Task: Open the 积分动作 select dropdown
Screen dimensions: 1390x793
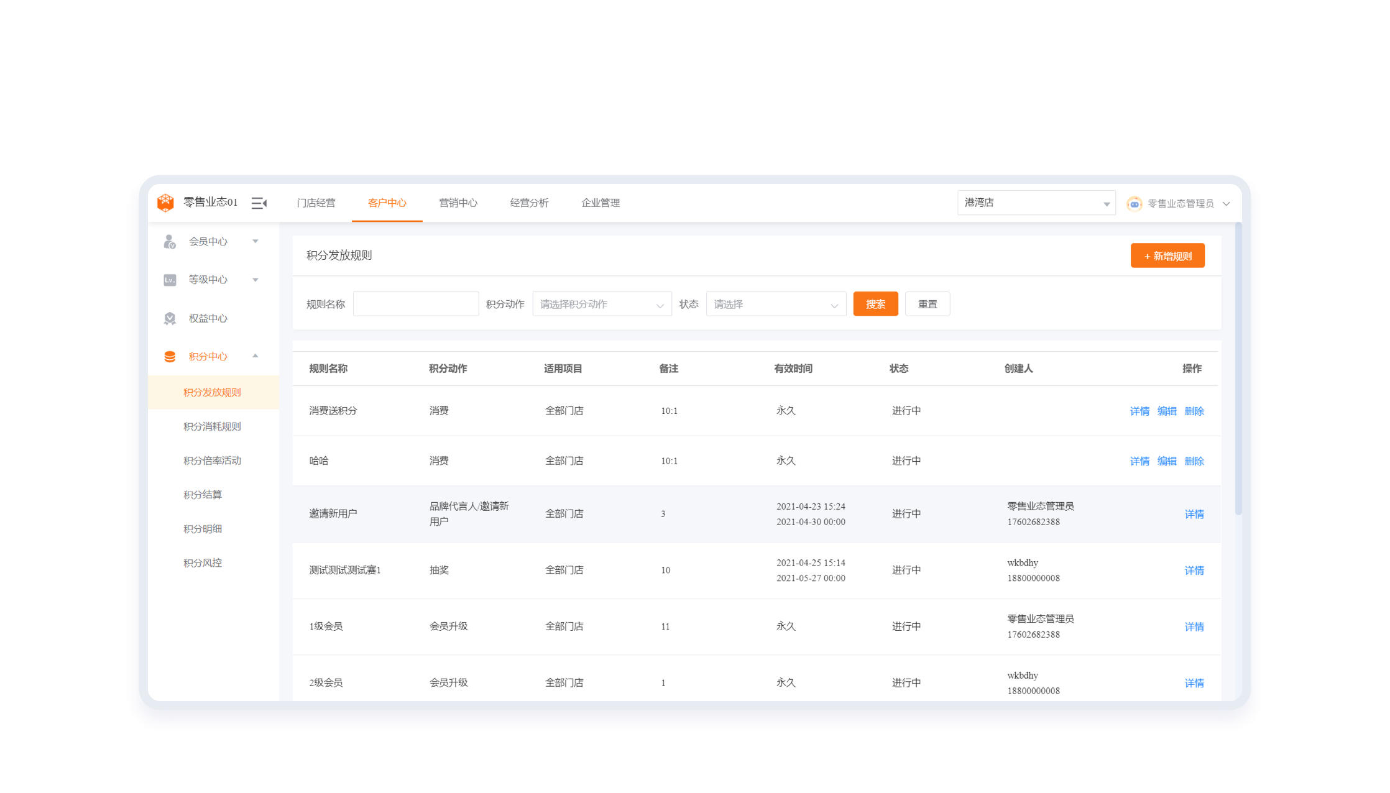Action: (x=602, y=304)
